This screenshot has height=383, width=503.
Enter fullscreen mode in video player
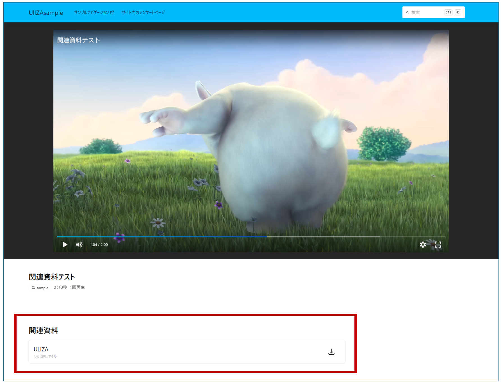coord(438,245)
